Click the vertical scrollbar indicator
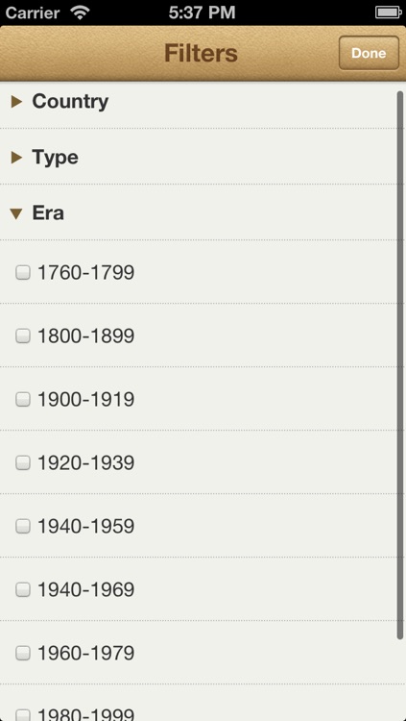This screenshot has width=406, height=721. [x=399, y=365]
